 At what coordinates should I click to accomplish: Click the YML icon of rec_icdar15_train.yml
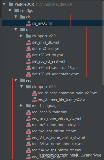[x=28, y=112]
